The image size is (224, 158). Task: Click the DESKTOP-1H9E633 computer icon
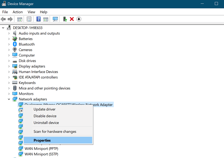coord(9,28)
